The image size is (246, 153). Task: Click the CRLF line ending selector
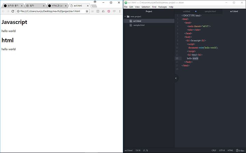click(x=214, y=150)
